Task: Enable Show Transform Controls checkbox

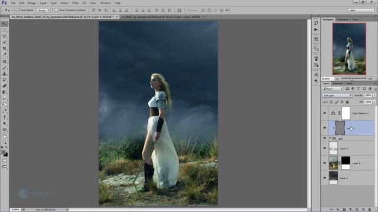Action: point(56,11)
